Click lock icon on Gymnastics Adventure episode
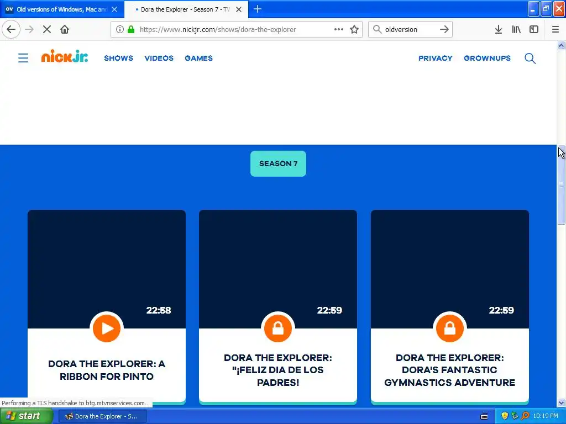Viewport: 566px width, 424px height. (450, 328)
